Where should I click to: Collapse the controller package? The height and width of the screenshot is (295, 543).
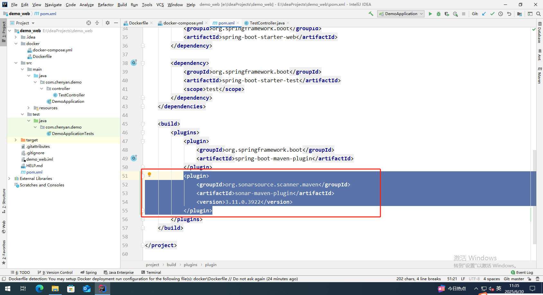click(x=41, y=89)
